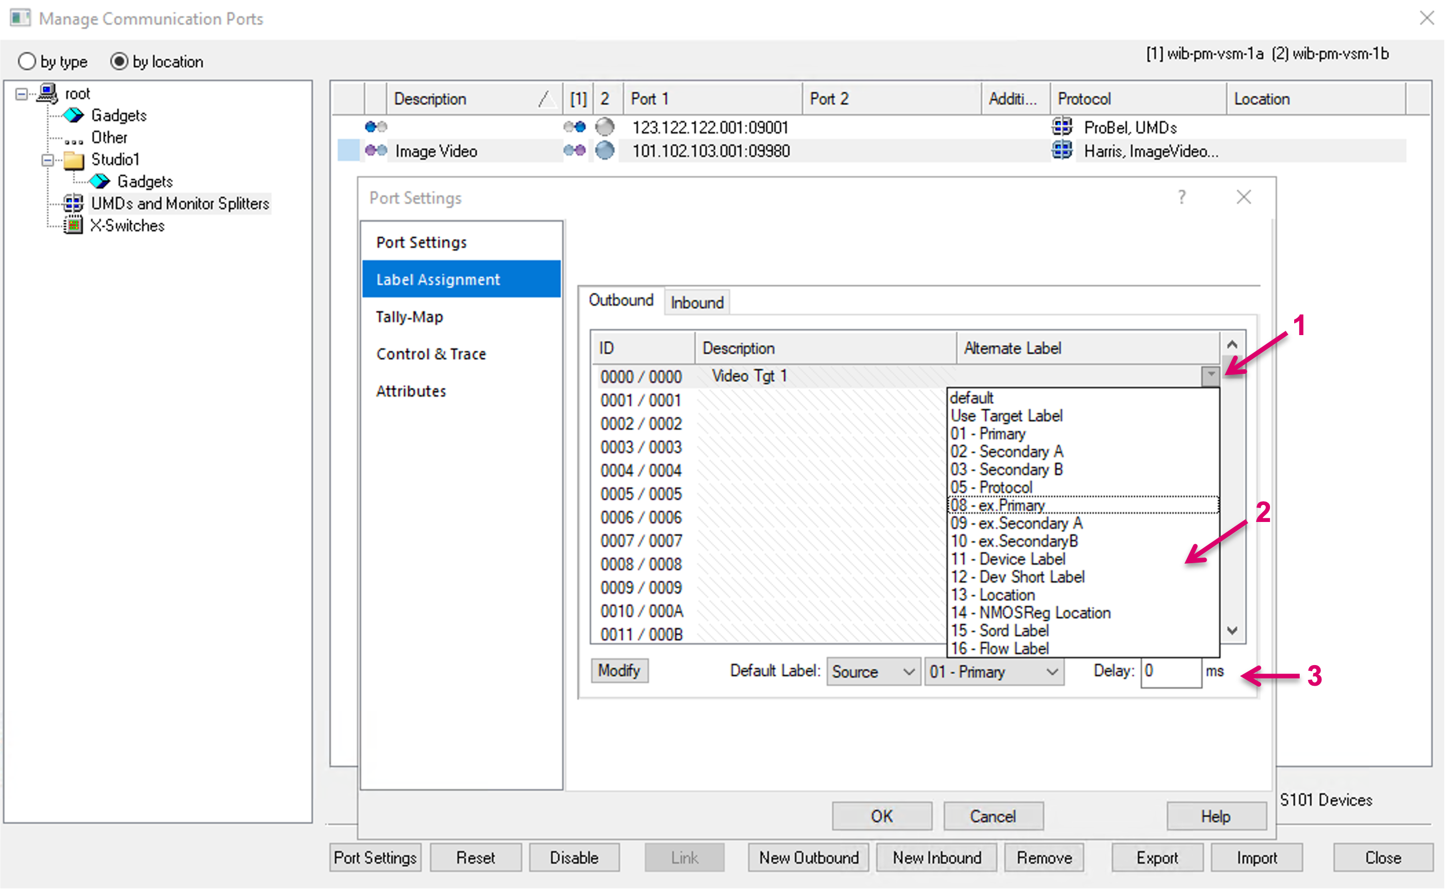Click the Image Video row status sphere
Image resolution: width=1446 pixels, height=889 pixels.
tap(604, 150)
